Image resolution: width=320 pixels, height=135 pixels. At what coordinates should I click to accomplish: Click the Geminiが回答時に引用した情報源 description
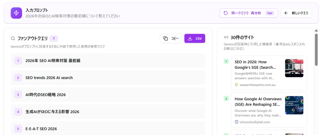click(x=264, y=47)
